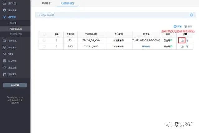
Task: Check the box for row 5G1
Action: (x=44, y=40)
